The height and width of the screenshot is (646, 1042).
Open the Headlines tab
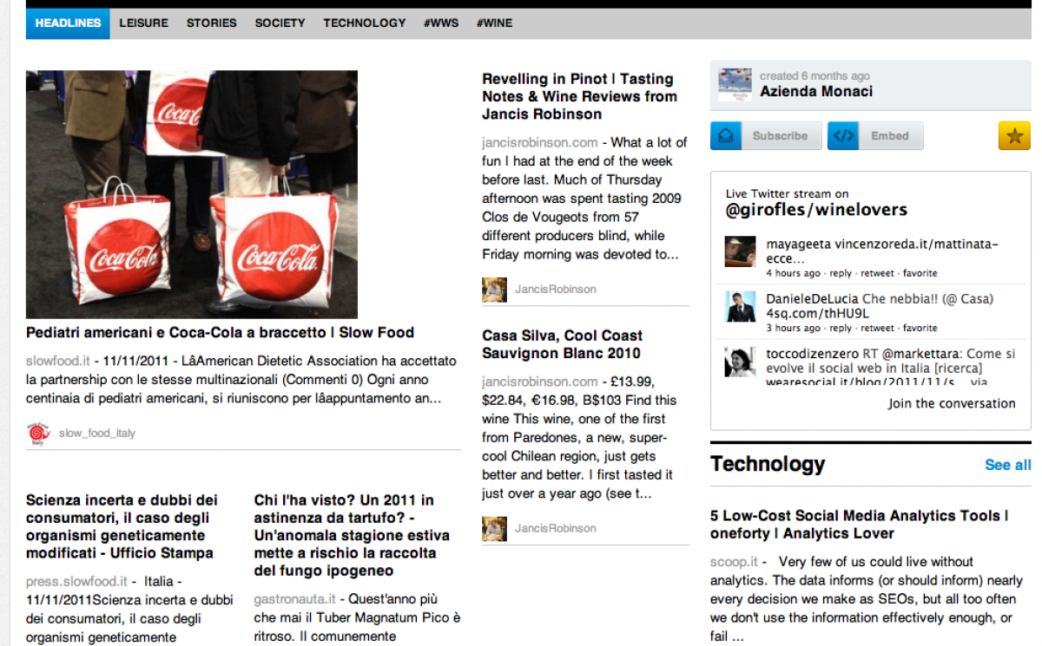coord(68,23)
